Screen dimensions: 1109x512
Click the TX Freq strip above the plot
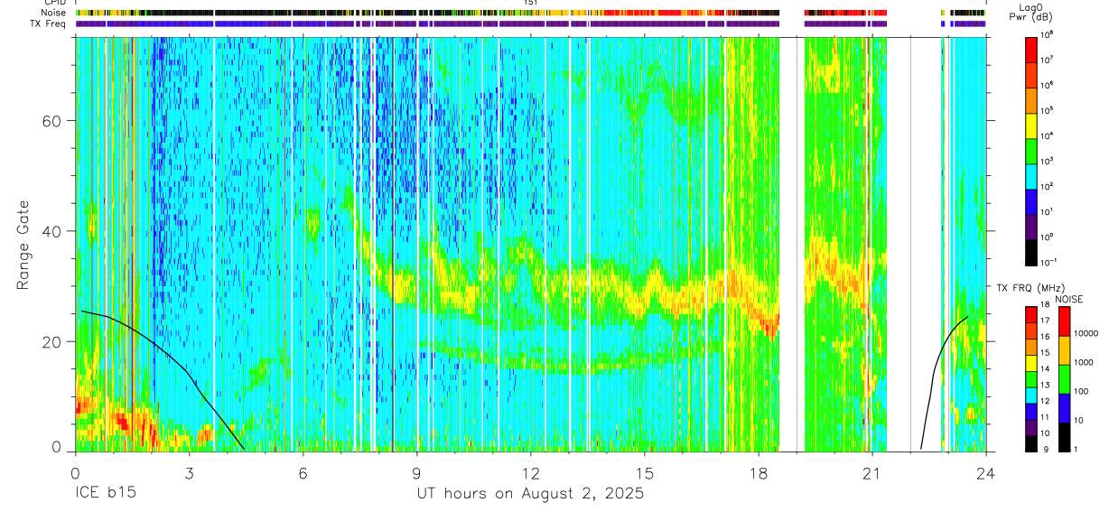(x=531, y=23)
